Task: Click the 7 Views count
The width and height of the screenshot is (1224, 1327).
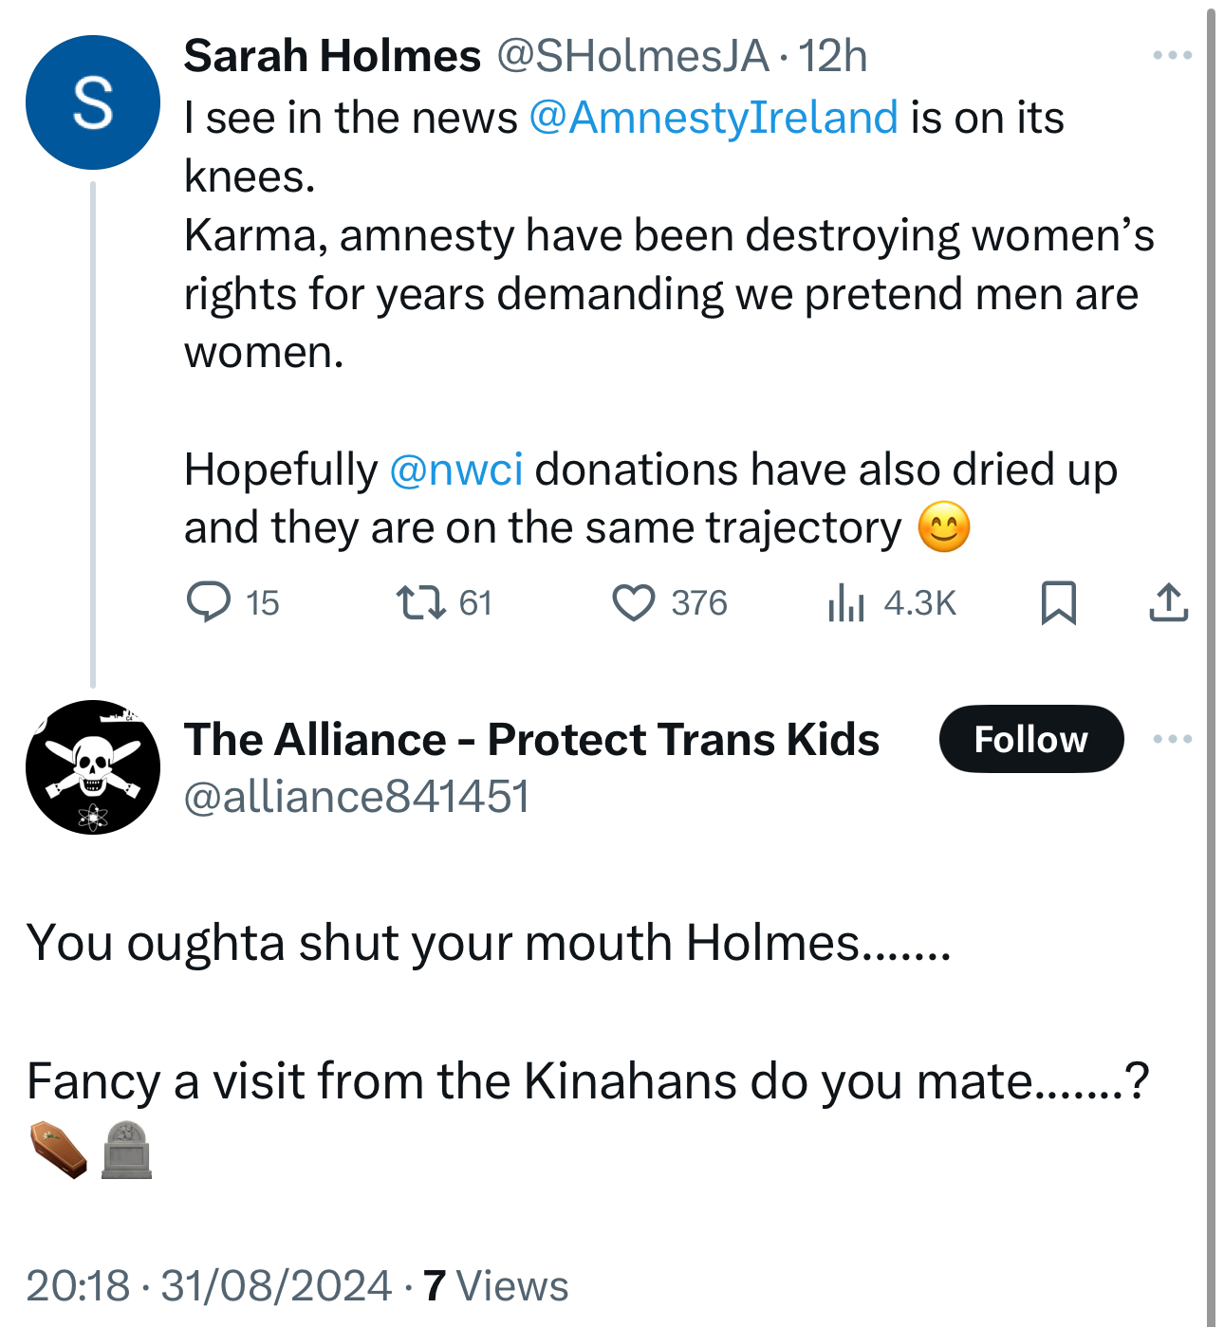Action: coord(495,1286)
